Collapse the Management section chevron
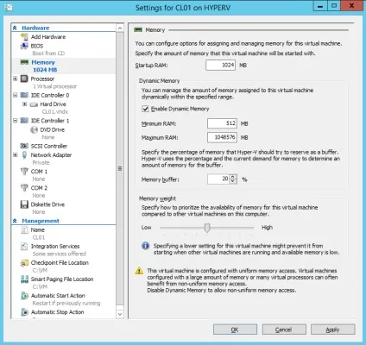The height and width of the screenshot is (345, 366). pyautogui.click(x=15, y=221)
